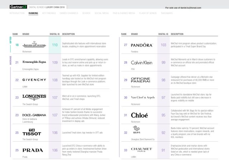
Task: Click the Dolce & Gabbana logo
Action: pyautogui.click(x=34, y=115)
